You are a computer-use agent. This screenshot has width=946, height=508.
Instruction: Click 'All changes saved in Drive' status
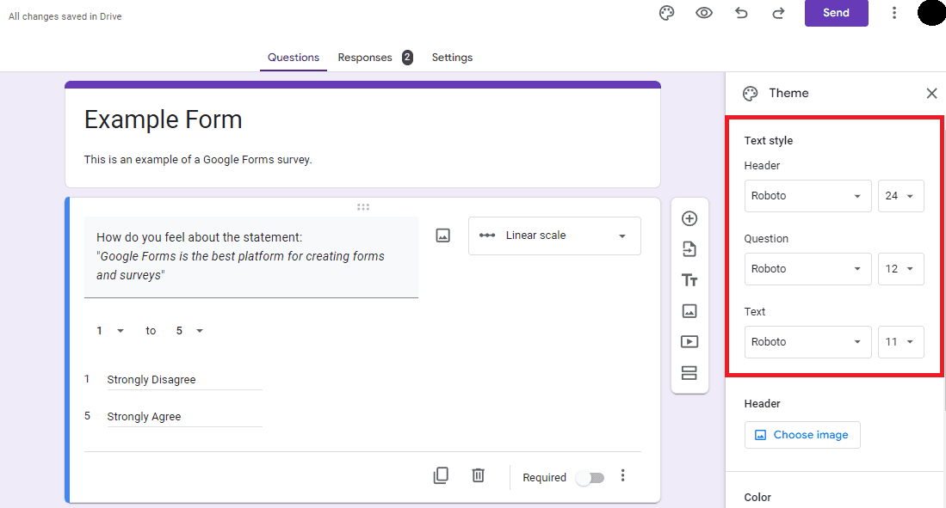65,16
